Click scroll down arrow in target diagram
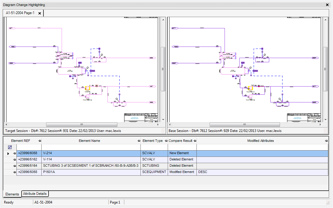This screenshot has height=208, width=333. (x=163, y=120)
